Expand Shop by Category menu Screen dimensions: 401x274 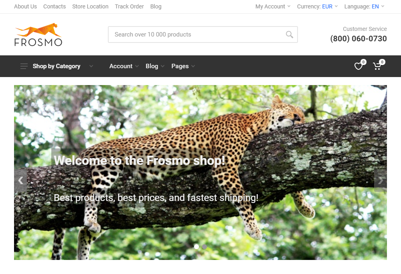[x=57, y=66]
